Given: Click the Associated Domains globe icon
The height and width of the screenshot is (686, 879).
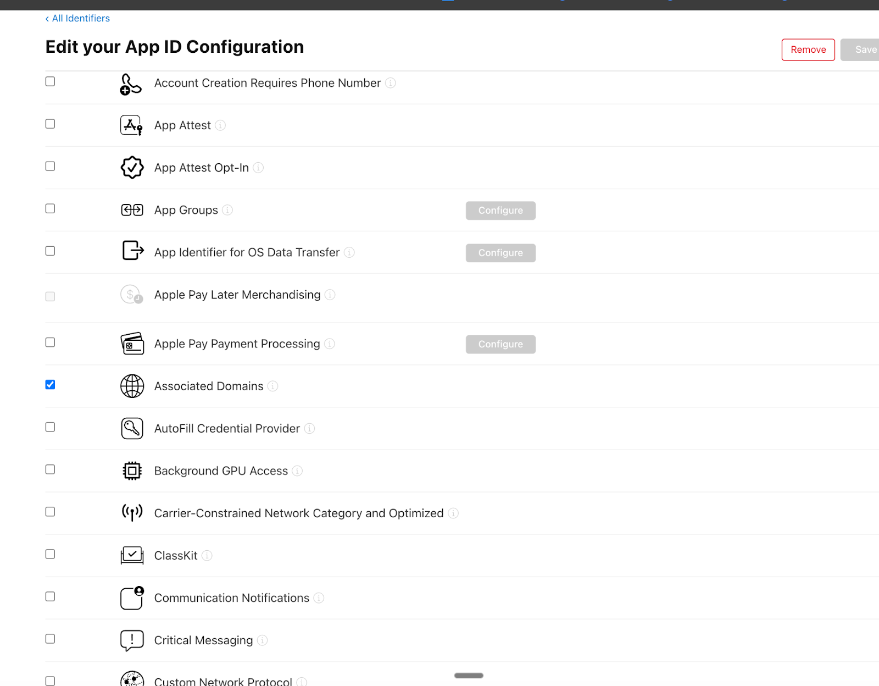Looking at the screenshot, I should 131,386.
